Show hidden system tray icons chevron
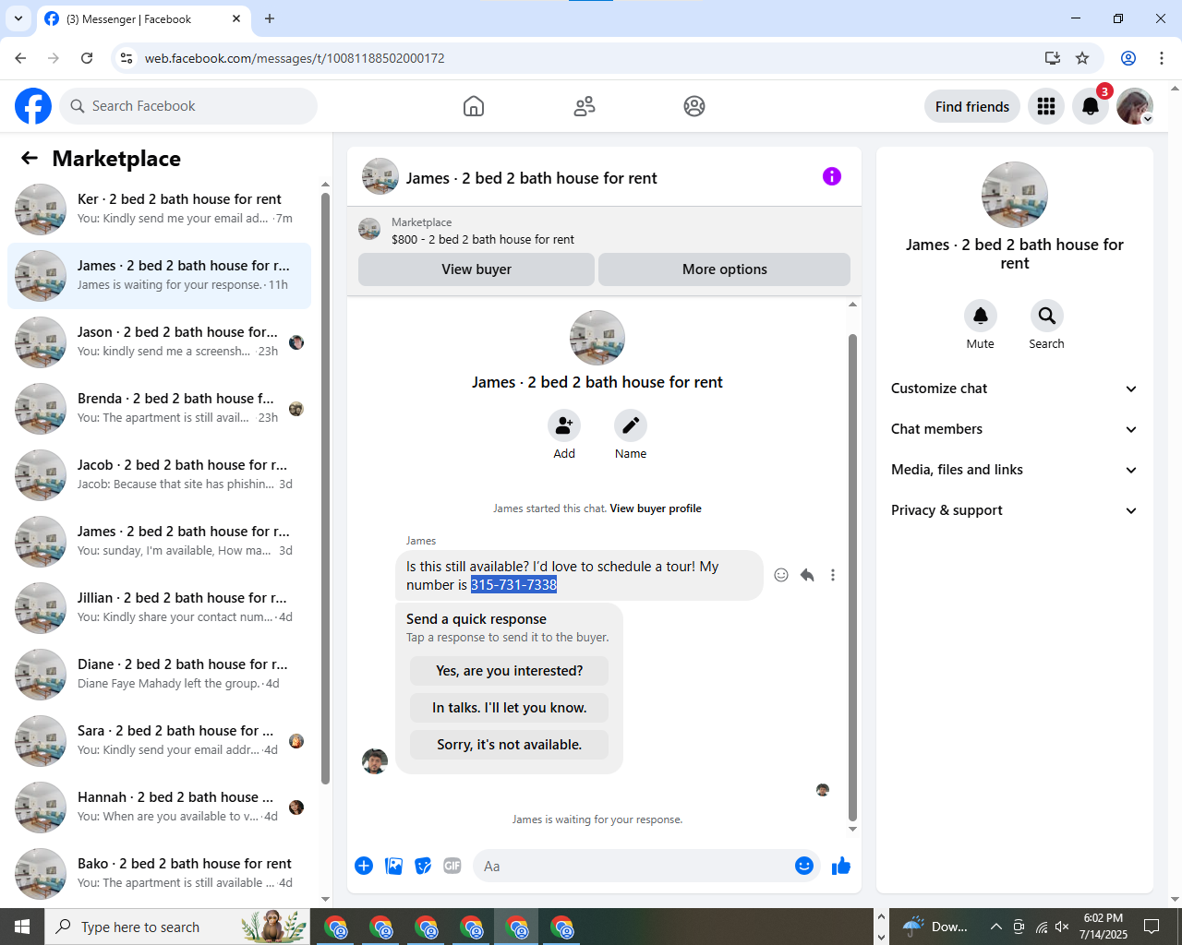Screen dimensions: 1182x945 pyautogui.click(x=996, y=927)
